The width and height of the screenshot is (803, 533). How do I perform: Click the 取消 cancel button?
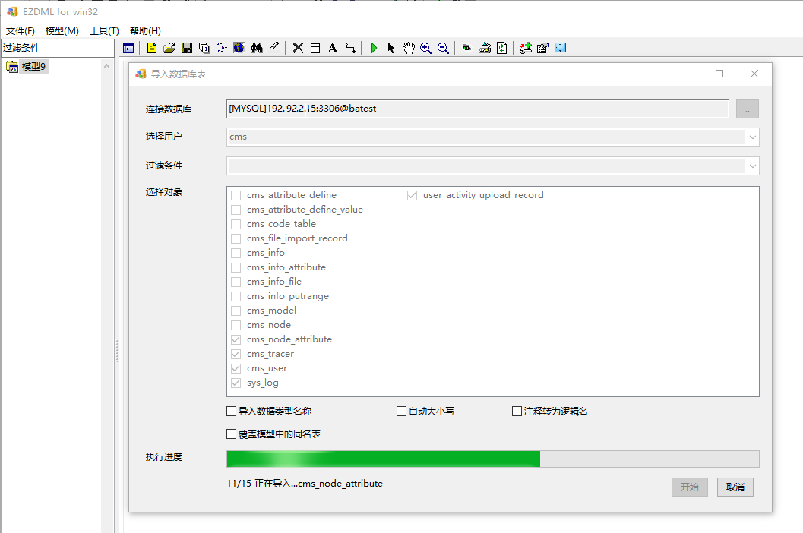click(735, 487)
